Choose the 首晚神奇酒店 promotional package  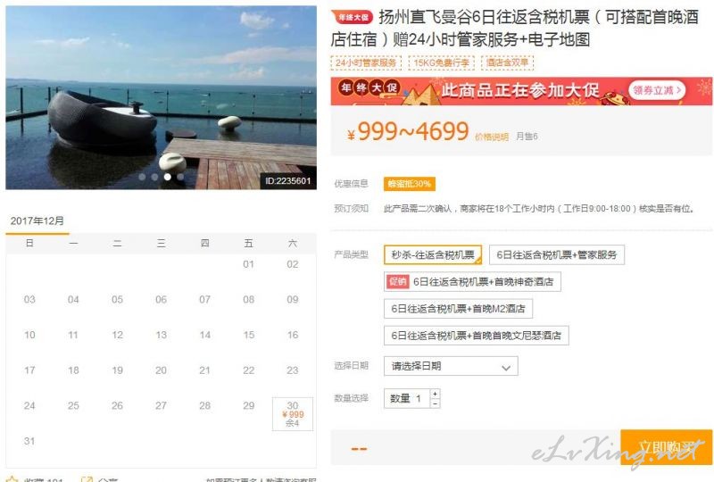click(472, 281)
